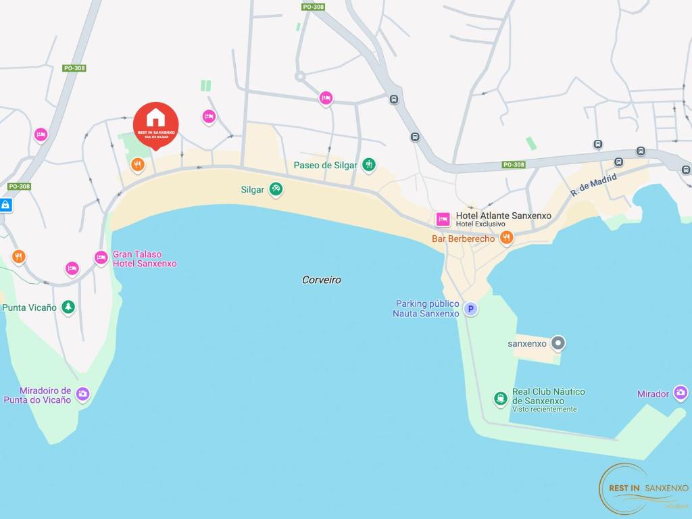Select the Miradoiro de Punta do Vicaño camera icon

coord(82,394)
